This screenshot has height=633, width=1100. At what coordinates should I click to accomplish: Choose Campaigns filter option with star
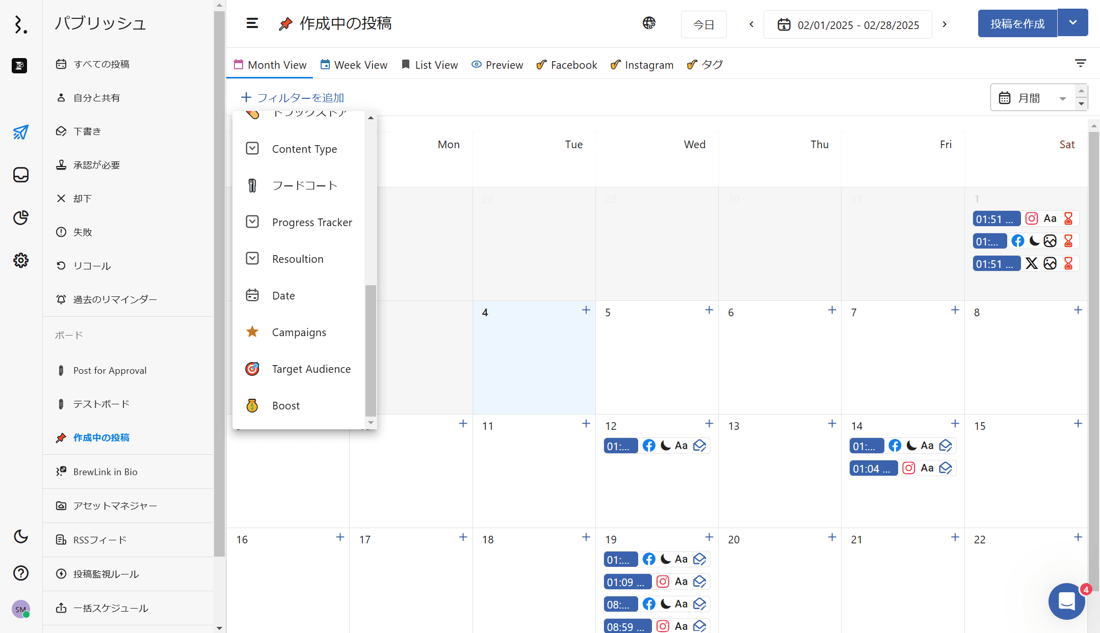click(x=299, y=332)
